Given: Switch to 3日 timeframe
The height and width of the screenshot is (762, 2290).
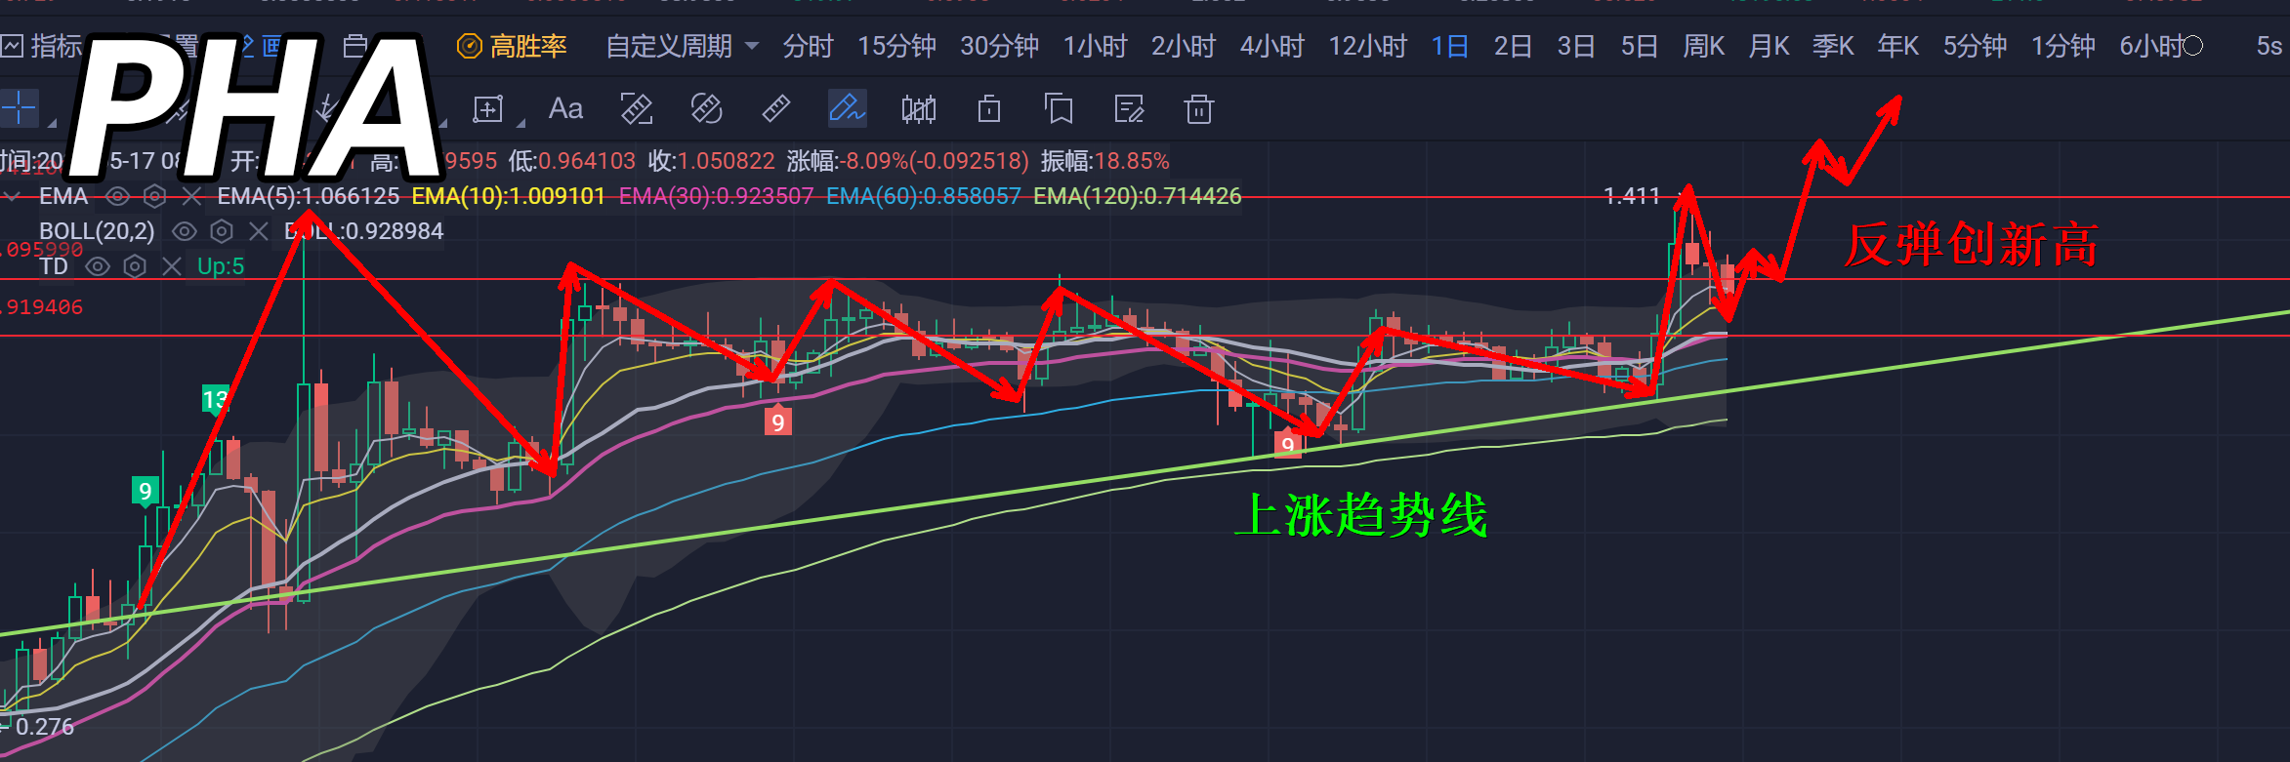Looking at the screenshot, I should [x=1576, y=46].
